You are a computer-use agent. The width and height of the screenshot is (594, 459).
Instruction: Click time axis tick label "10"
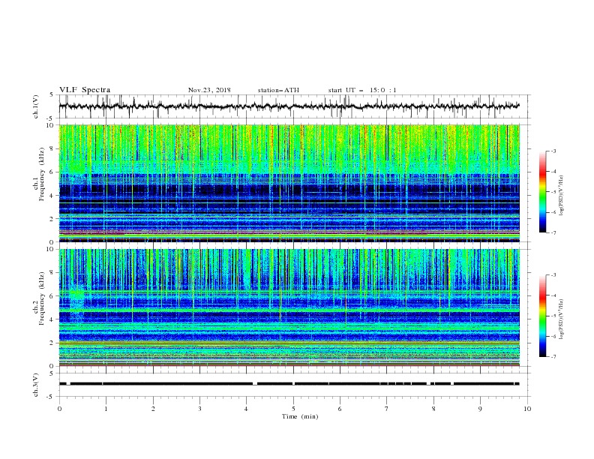coord(527,409)
